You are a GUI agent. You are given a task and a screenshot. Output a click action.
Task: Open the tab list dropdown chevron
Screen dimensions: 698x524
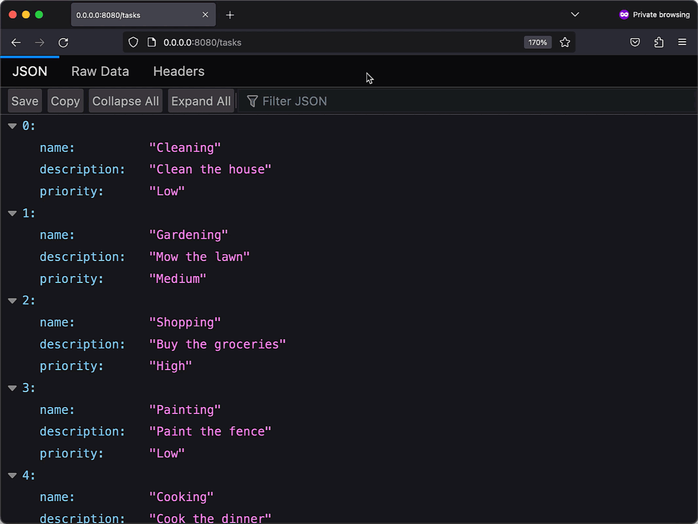[574, 15]
